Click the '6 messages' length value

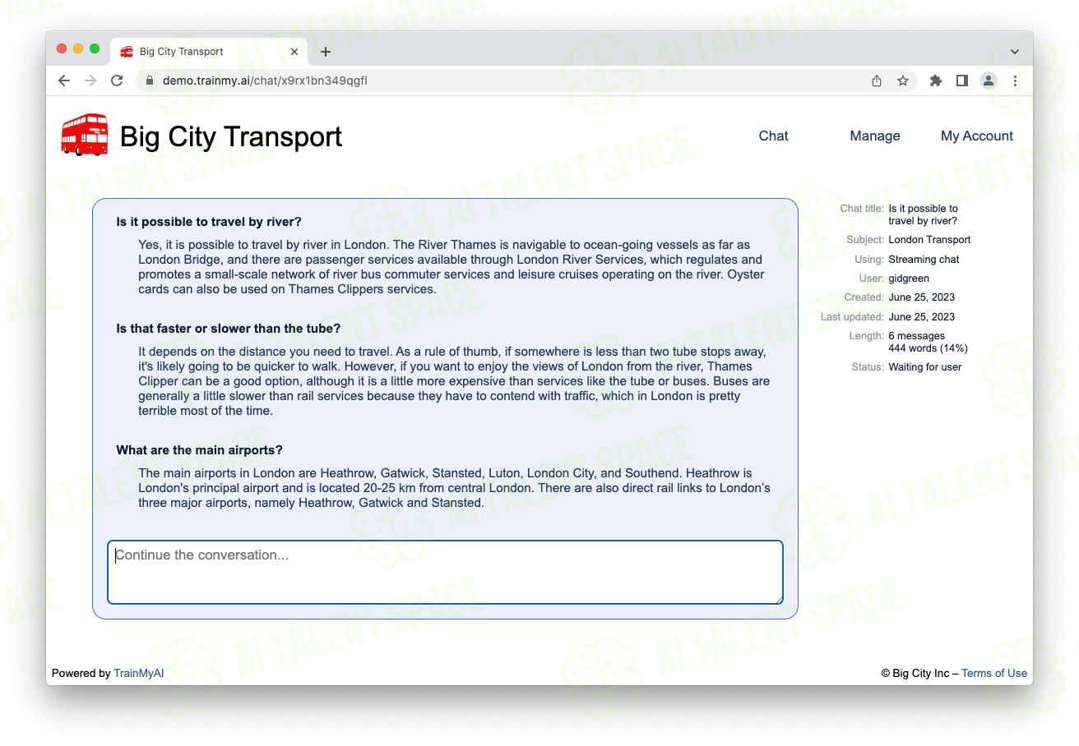coord(916,336)
